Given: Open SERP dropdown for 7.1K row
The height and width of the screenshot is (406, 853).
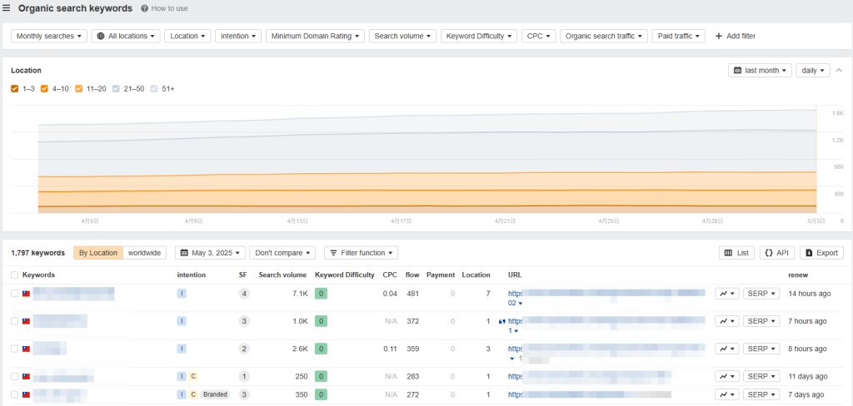Looking at the screenshot, I should 761,294.
